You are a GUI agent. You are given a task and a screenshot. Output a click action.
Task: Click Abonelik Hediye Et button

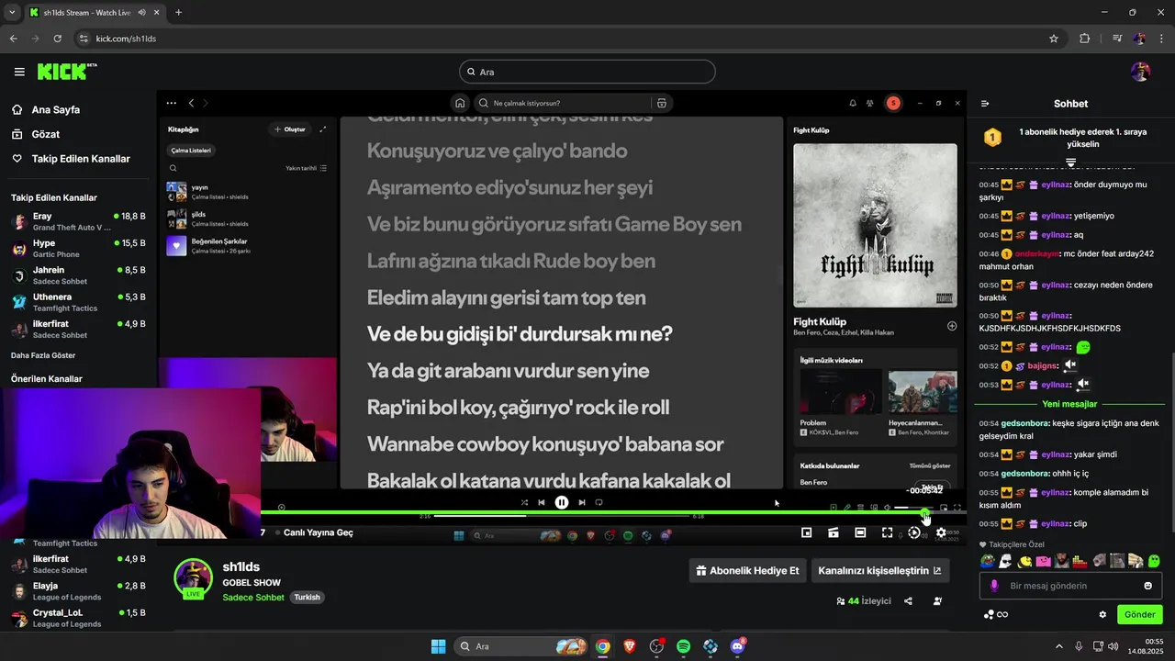[x=747, y=570]
